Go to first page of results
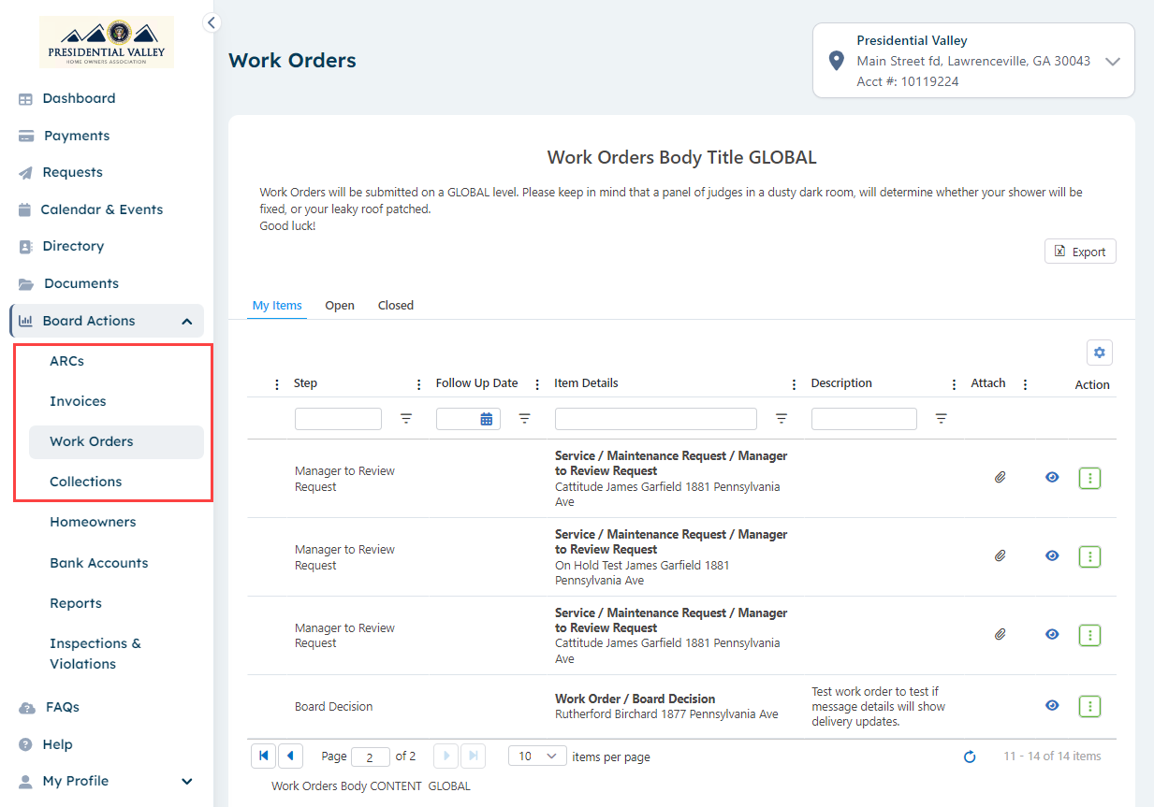The width and height of the screenshot is (1154, 807). coord(263,756)
